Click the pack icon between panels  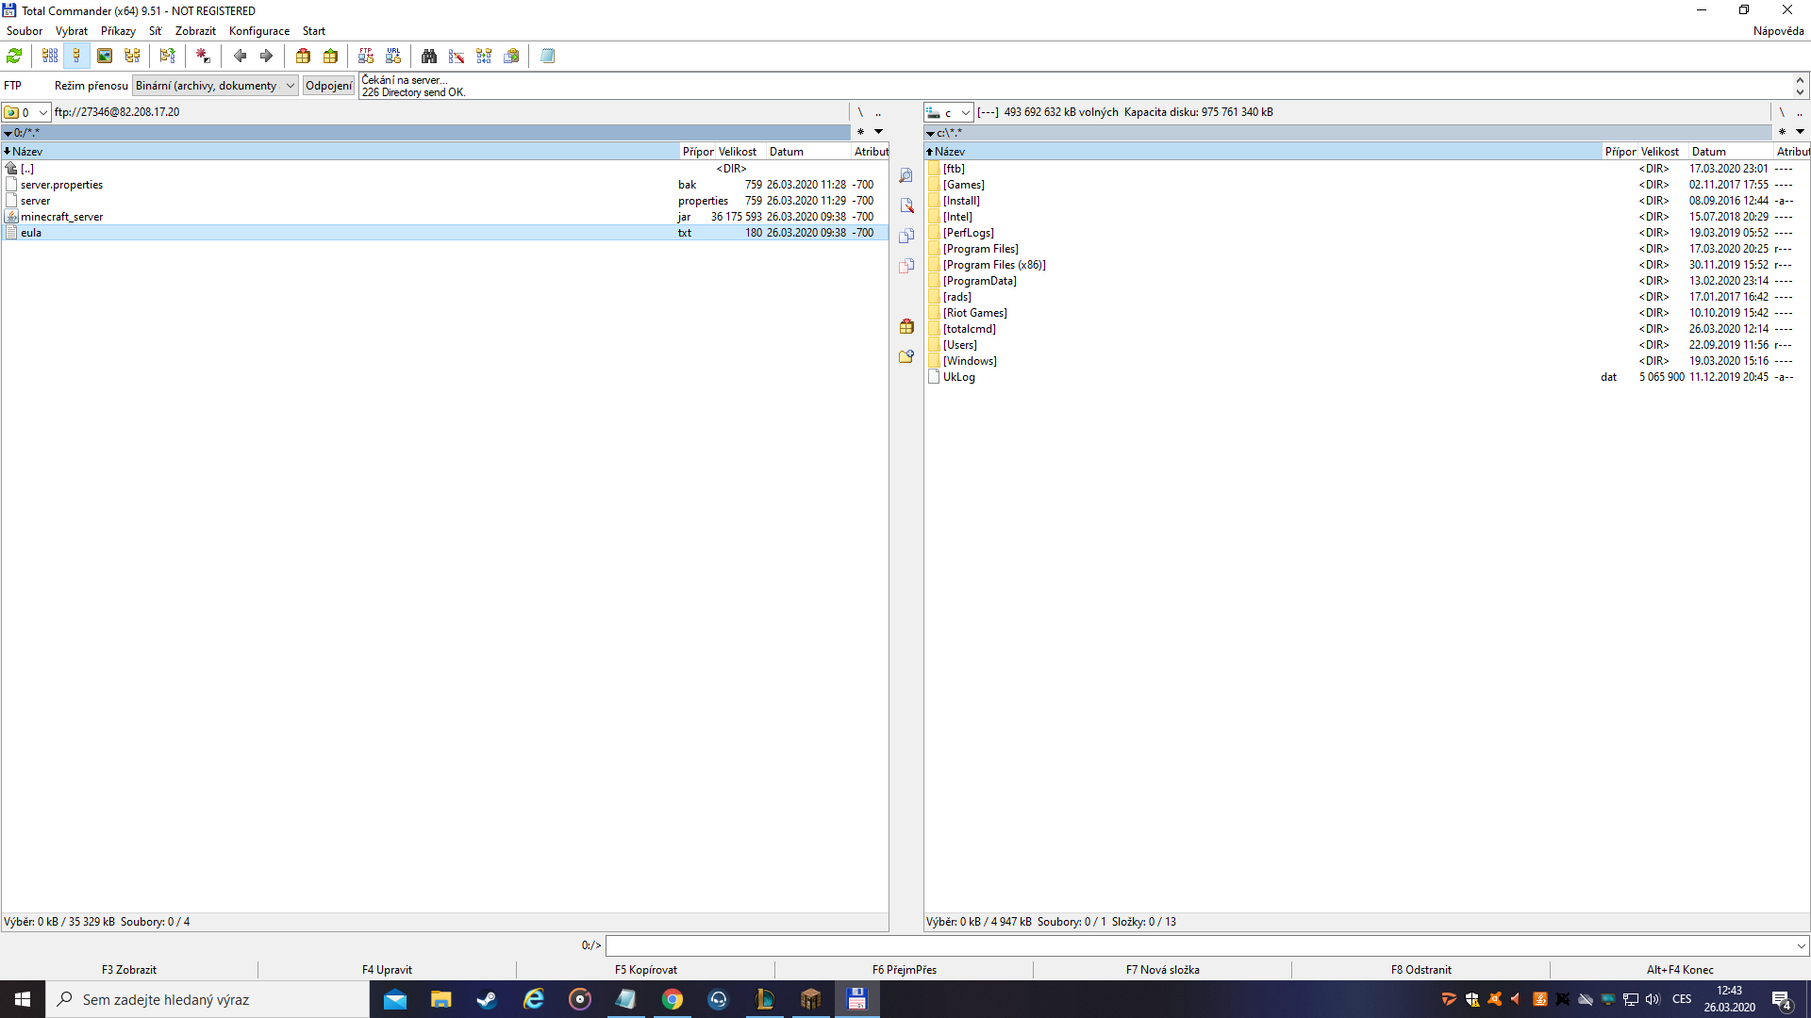[x=906, y=326]
